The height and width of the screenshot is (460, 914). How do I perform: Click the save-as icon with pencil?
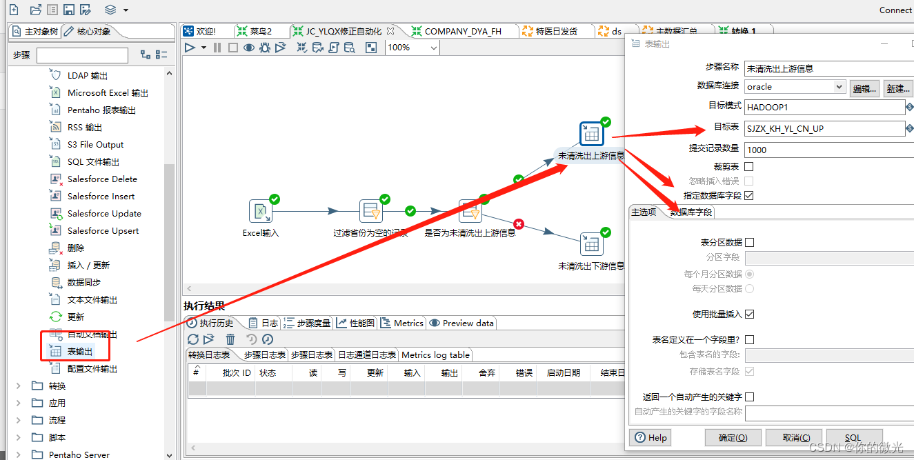coord(86,10)
